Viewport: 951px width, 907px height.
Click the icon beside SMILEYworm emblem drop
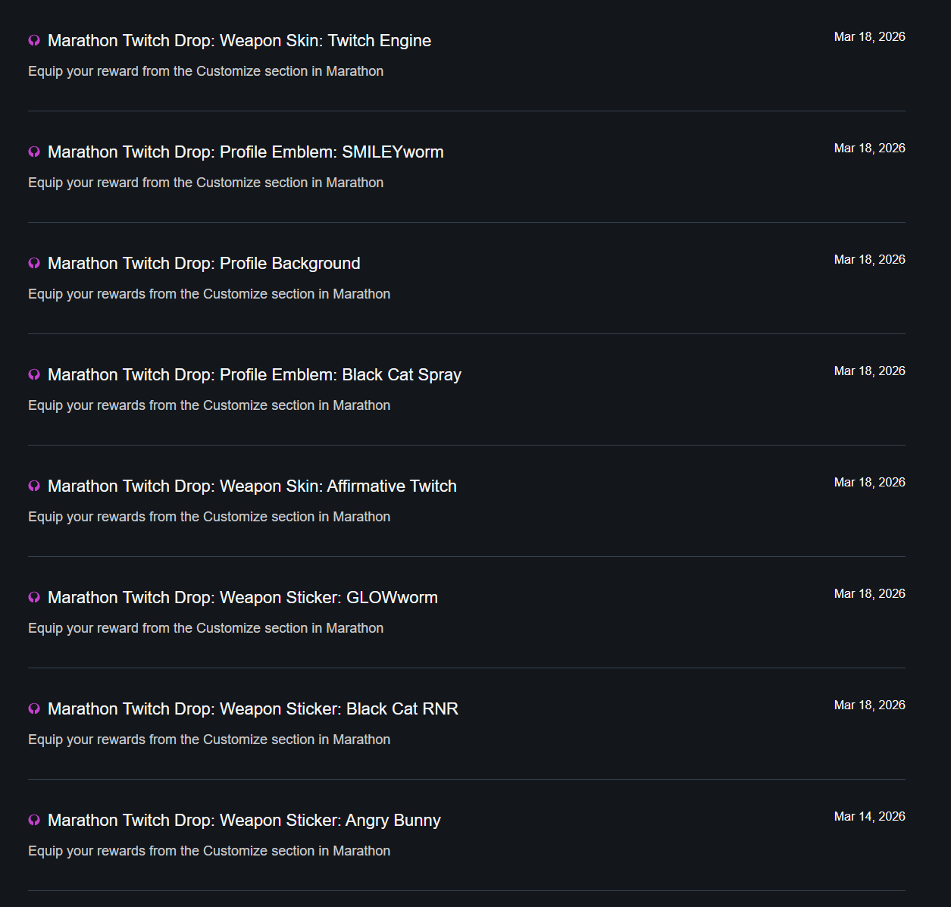pos(34,152)
